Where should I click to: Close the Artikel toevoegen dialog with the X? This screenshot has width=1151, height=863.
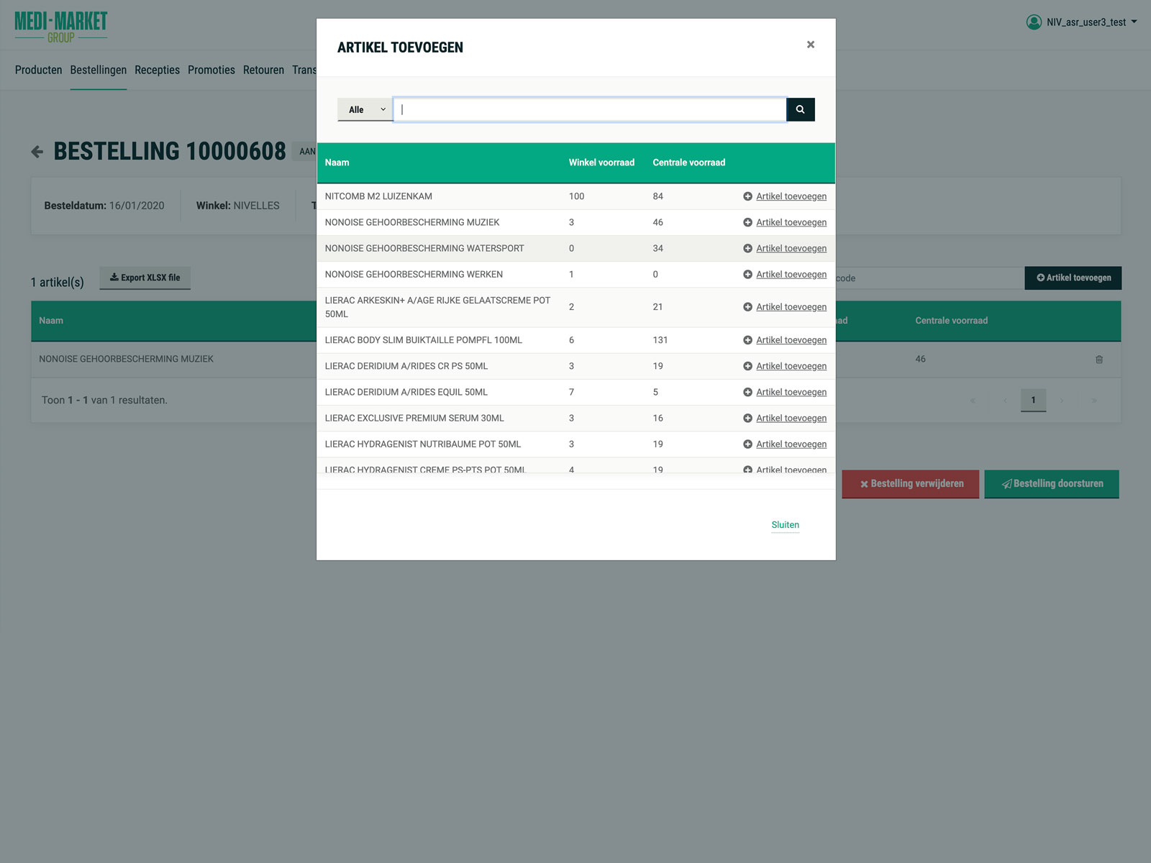(811, 45)
